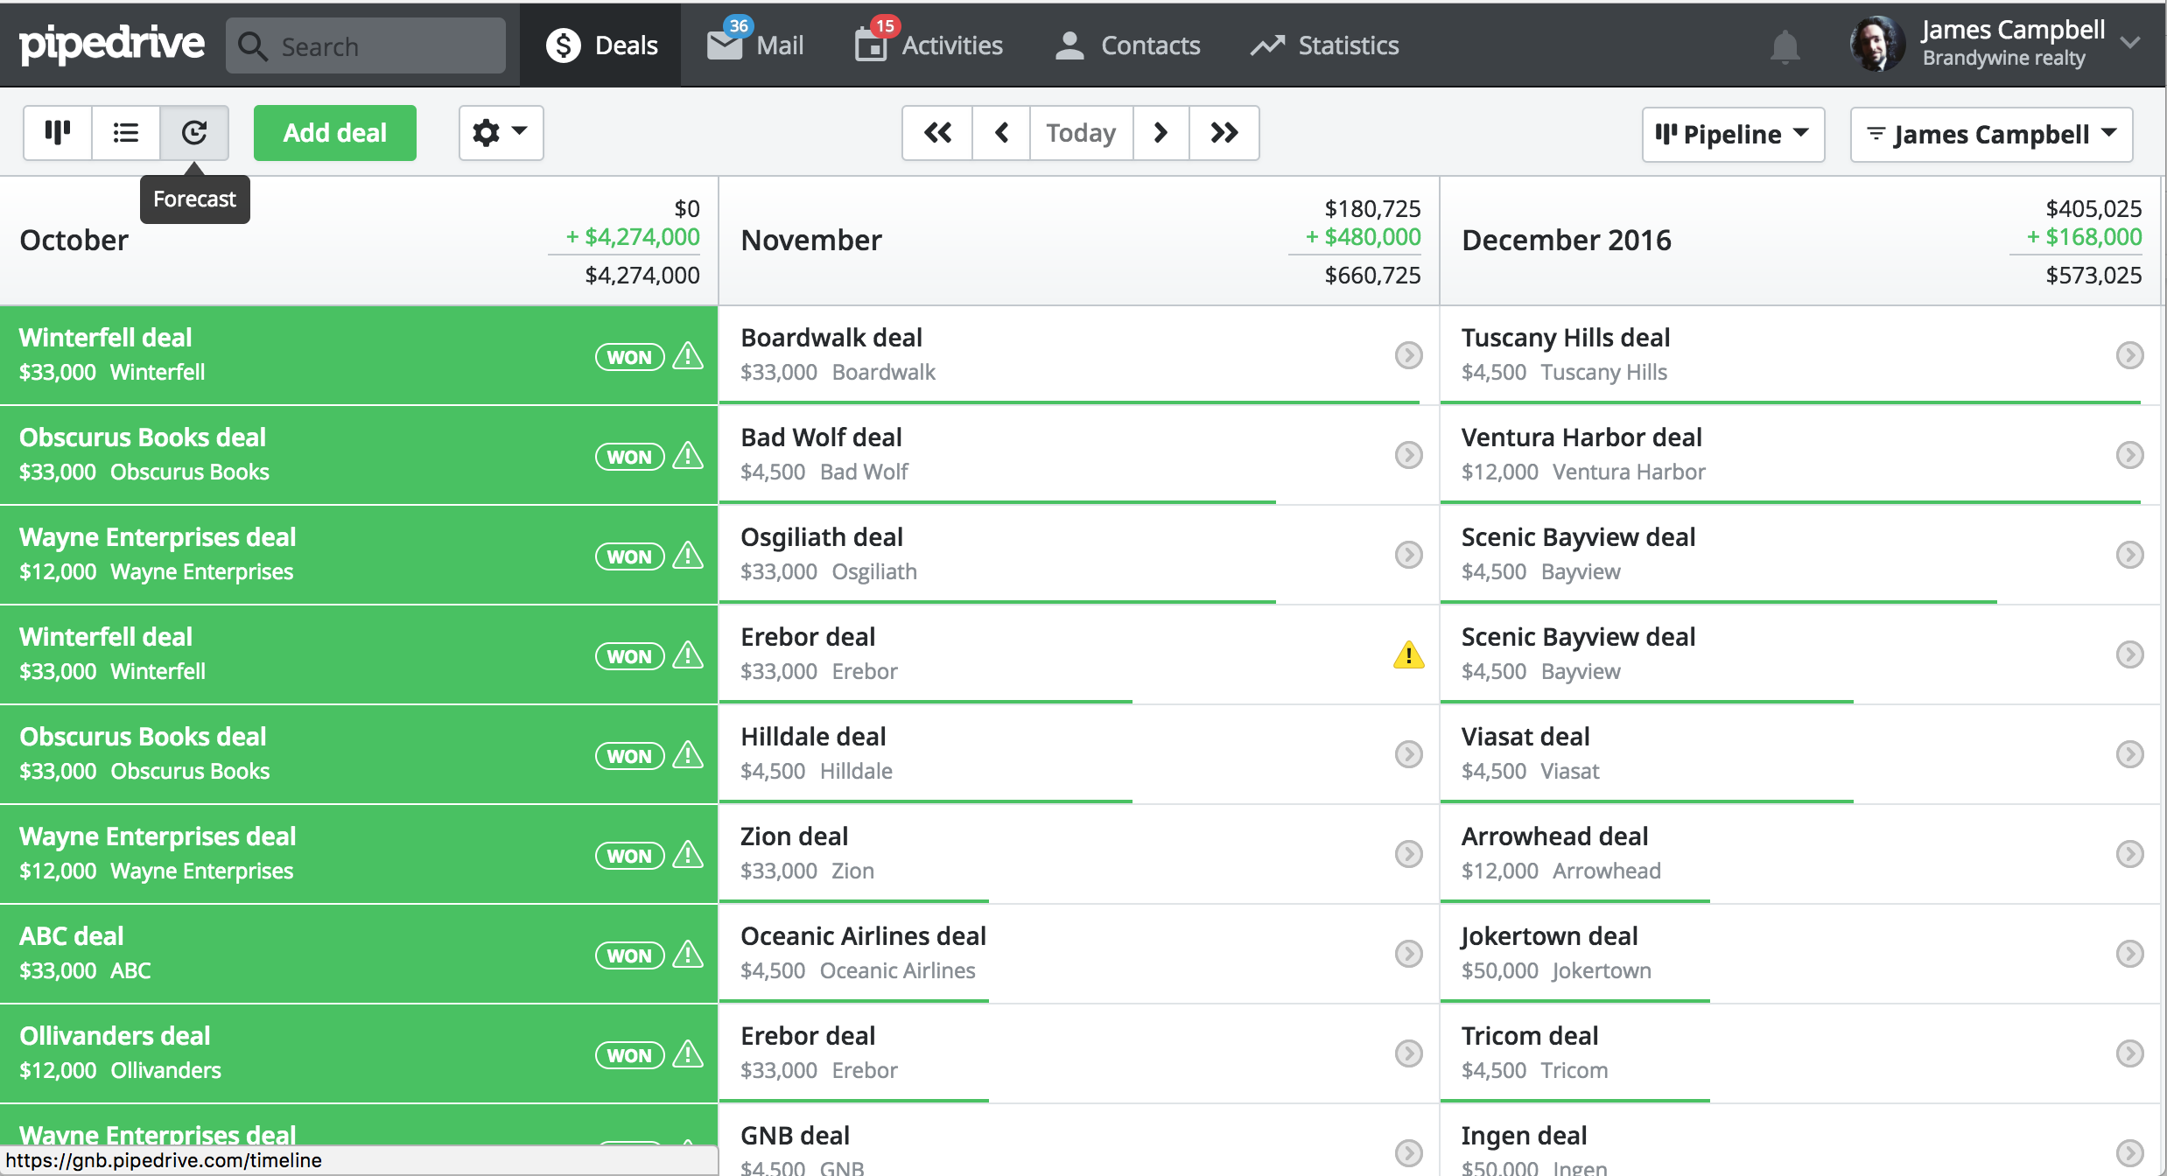Image resolution: width=2167 pixels, height=1176 pixels.
Task: Open the Activities section
Action: click(929, 45)
